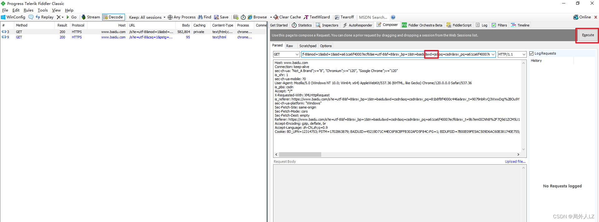Switch to the Get Started tab
Viewport: 599px width, 222px height.
click(279, 25)
